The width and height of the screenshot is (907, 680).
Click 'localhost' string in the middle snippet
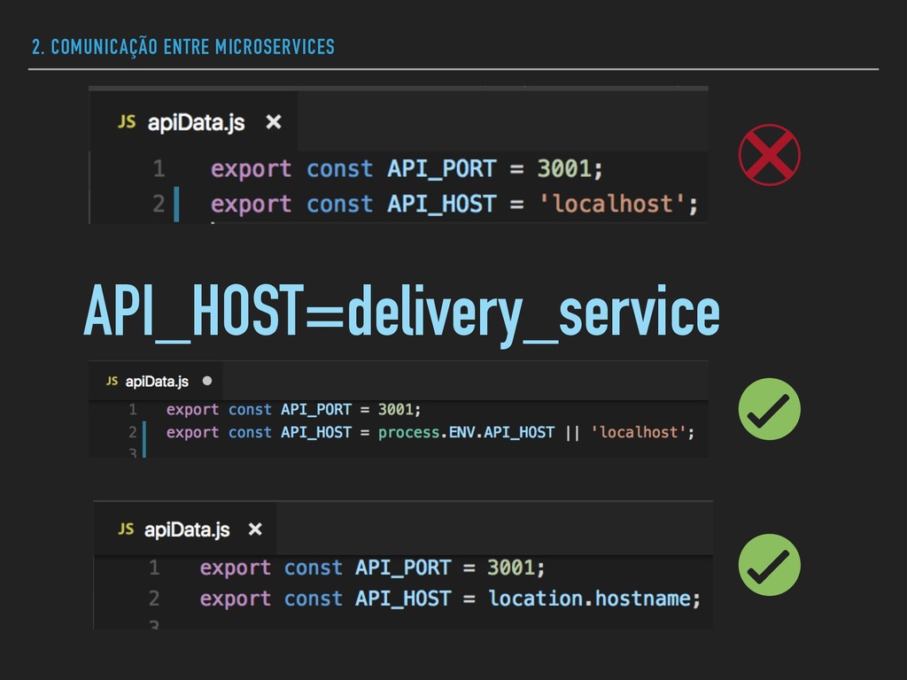[x=639, y=432]
